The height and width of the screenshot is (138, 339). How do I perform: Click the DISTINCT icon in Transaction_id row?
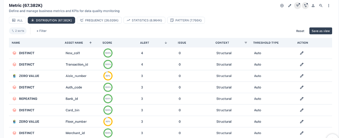click(x=14, y=64)
